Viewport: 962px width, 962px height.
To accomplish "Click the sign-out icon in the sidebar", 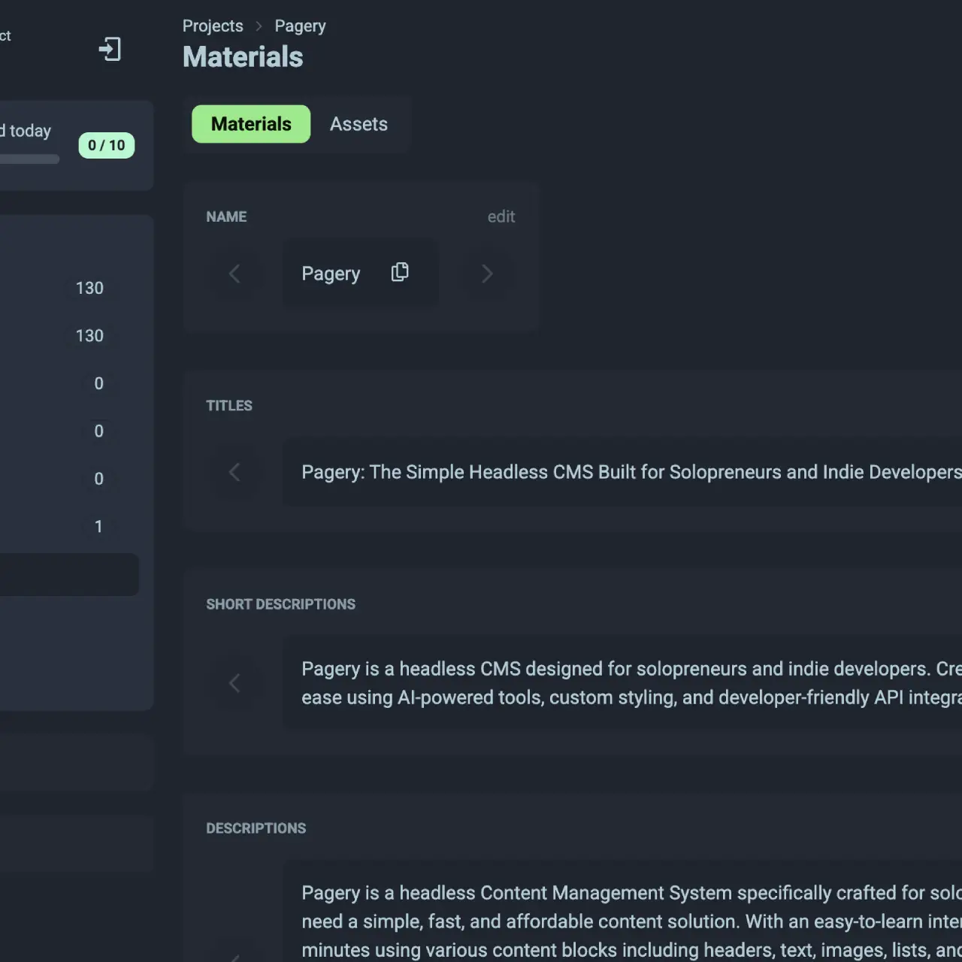I will tap(110, 50).
